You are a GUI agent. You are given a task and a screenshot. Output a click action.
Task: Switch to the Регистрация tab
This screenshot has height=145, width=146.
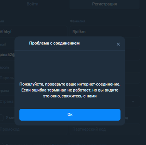click(x=105, y=4)
